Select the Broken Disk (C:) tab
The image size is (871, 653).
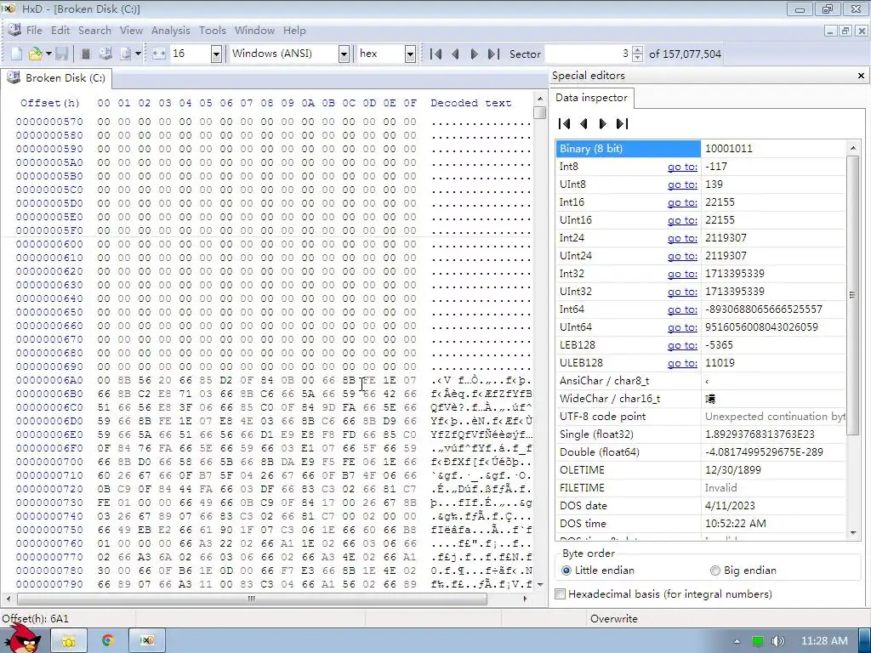(56, 77)
